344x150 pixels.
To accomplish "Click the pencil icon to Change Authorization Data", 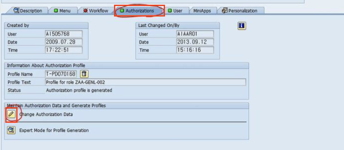I will pyautogui.click(x=11, y=114).
